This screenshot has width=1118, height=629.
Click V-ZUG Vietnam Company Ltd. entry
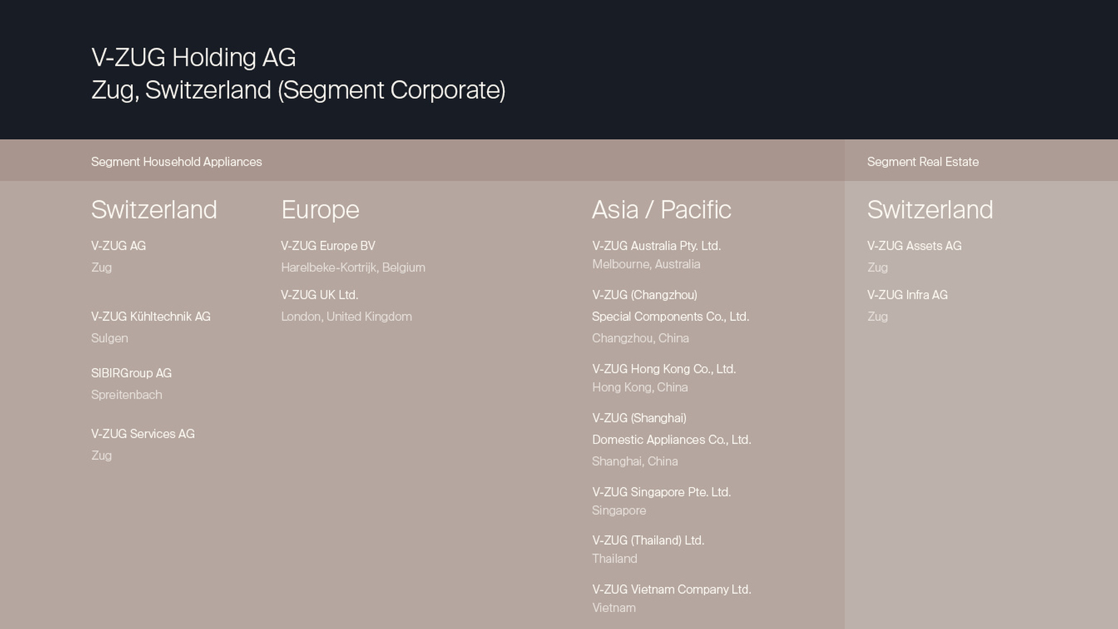pos(671,590)
